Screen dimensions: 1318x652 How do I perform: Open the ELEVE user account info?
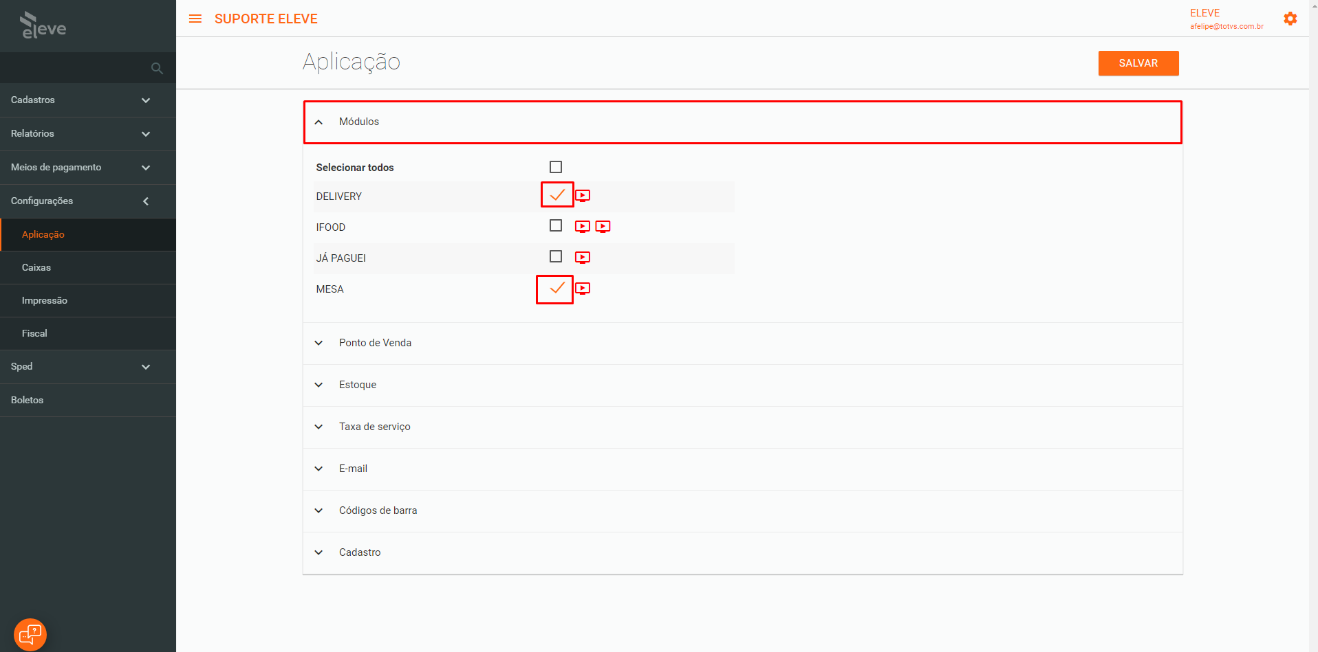1227,19
